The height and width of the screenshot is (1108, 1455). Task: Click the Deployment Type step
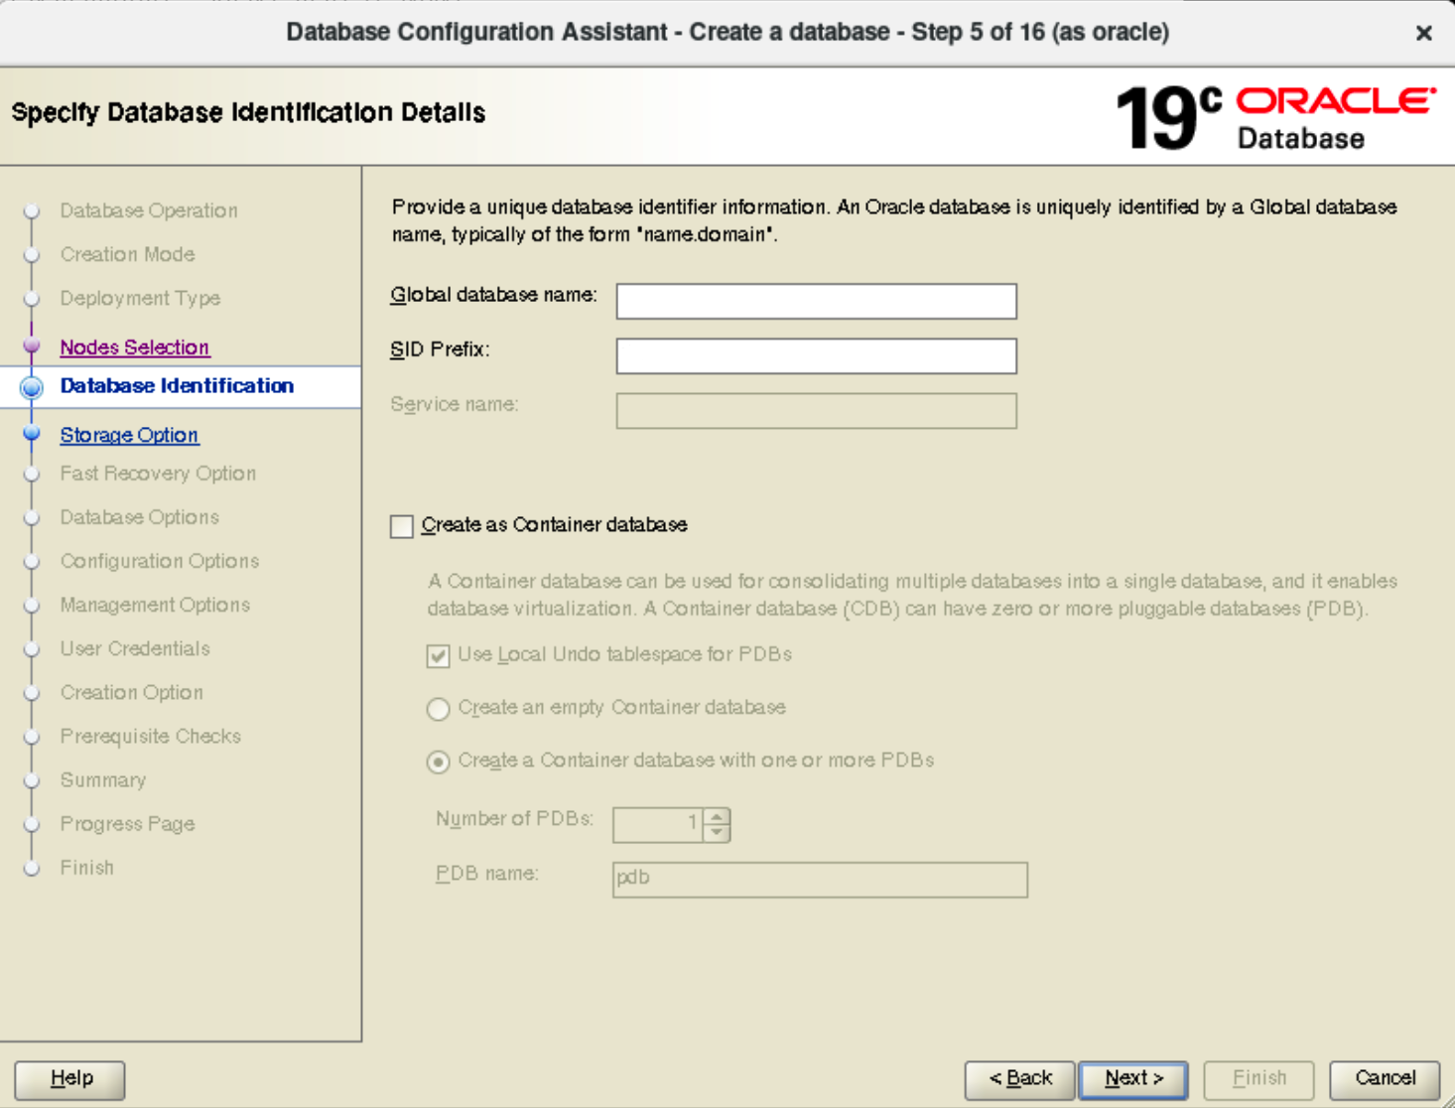click(x=140, y=298)
